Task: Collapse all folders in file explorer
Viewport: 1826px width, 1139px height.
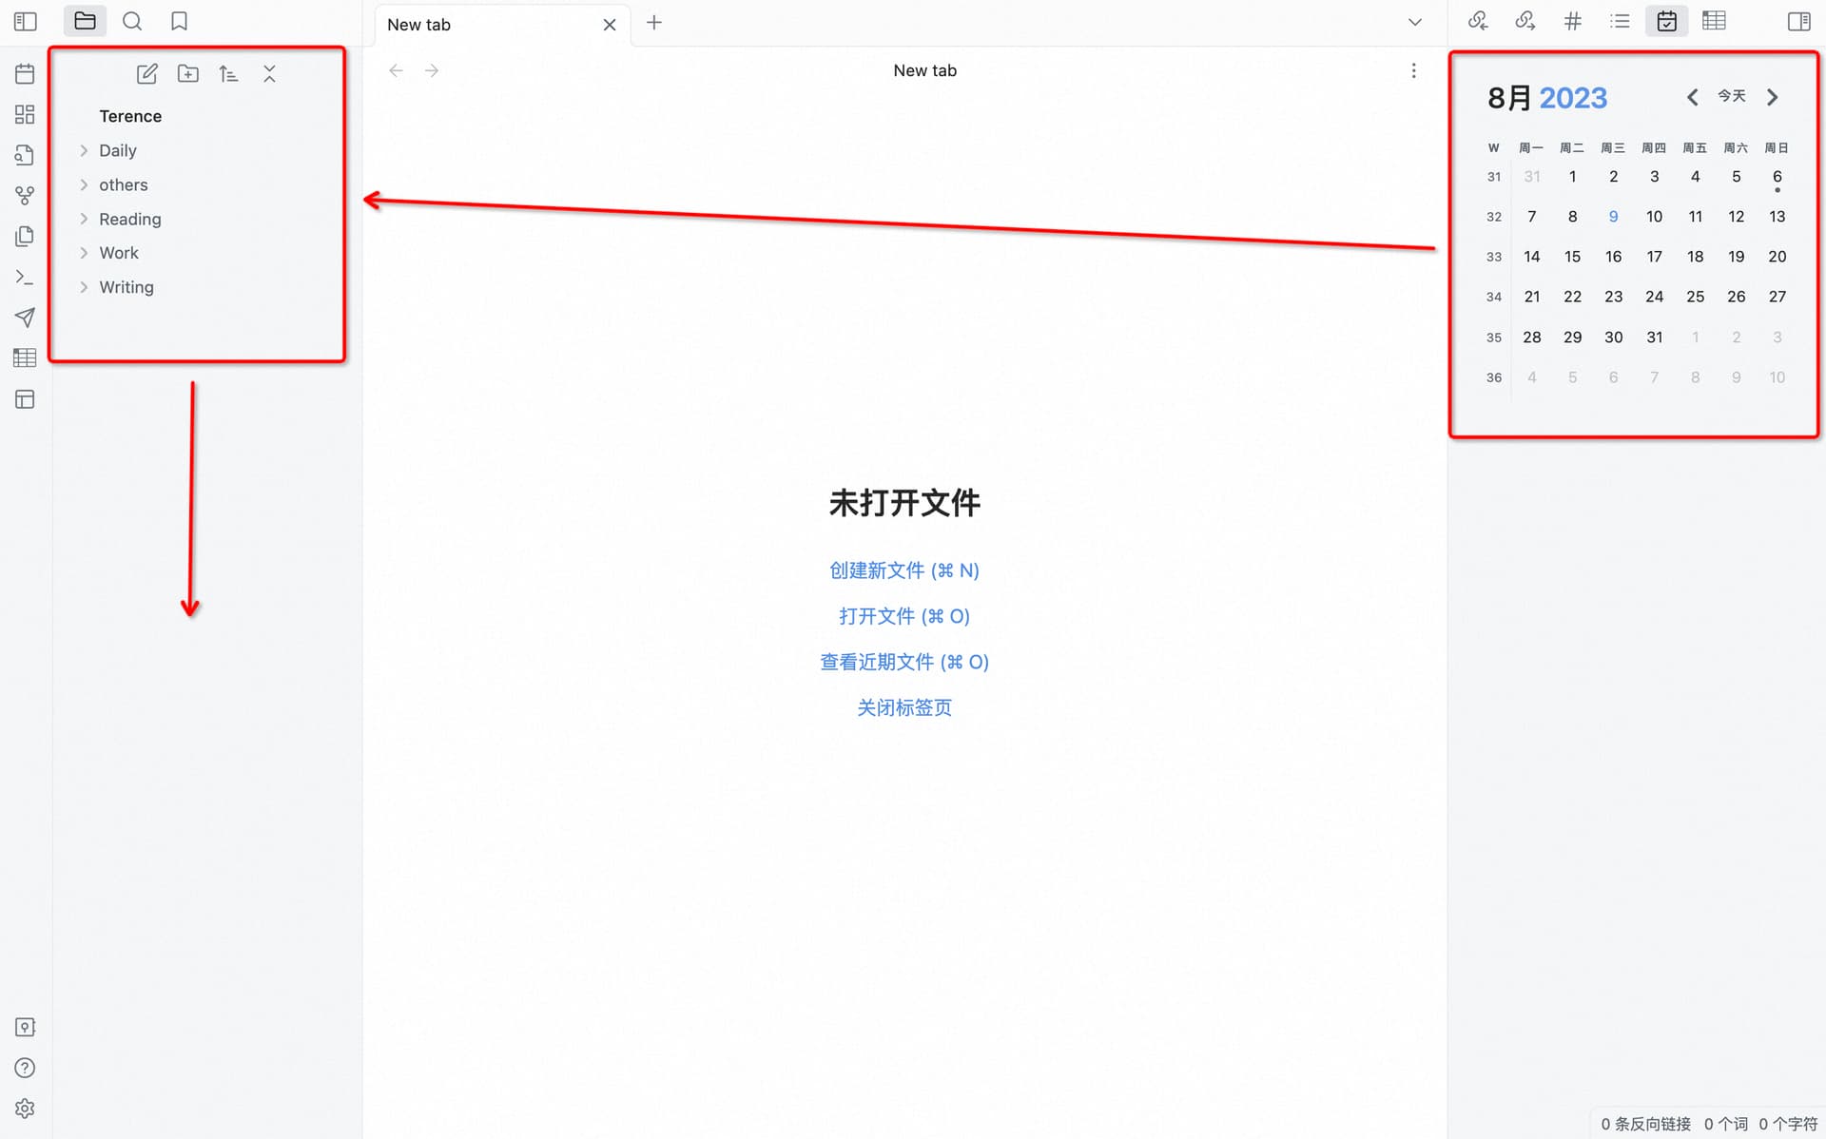Action: click(x=269, y=74)
